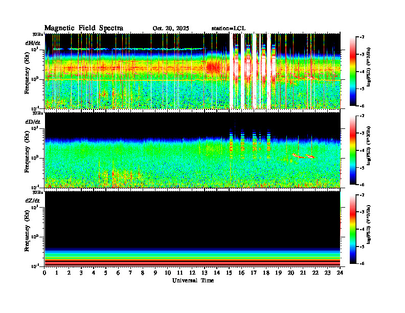Click the "Universal Time" axis label
The image size is (405, 313).
pos(193,280)
